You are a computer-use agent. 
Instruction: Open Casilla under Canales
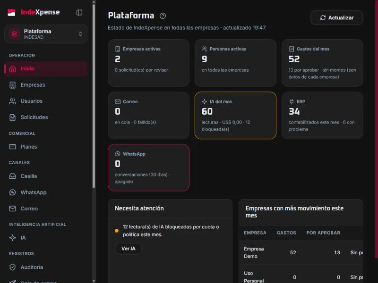pos(46,176)
